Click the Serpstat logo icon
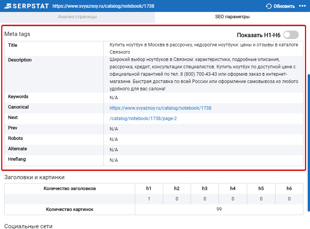 click(x=8, y=6)
